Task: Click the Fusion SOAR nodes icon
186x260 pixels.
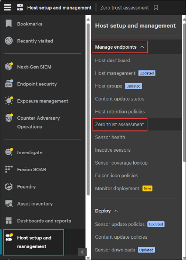Action: pos(9,169)
